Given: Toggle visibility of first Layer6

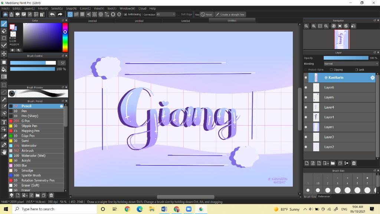Looking at the screenshot, I should (306, 88).
